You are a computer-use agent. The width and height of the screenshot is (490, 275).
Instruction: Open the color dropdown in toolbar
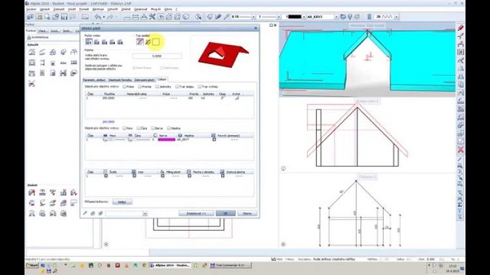304,17
